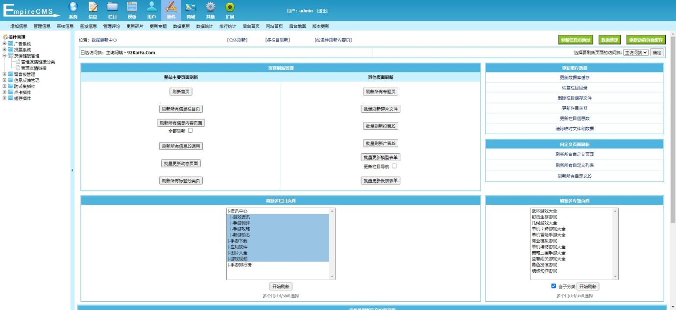Screen dimensions: 676x310
Task: Open the 其他 gear icon
Action: click(210, 7)
